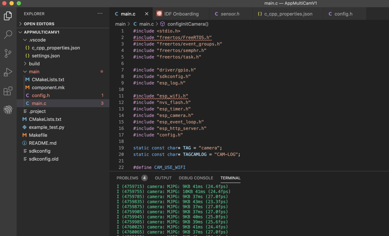Open the Extensions icon
The width and height of the screenshot is (389, 236).
[8, 91]
